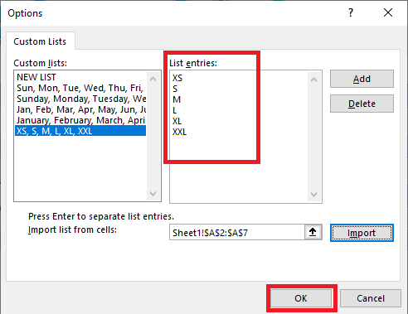This screenshot has height=314, width=408.
Task: Click List entries scrollbar down arrow
Action: tap(313, 195)
